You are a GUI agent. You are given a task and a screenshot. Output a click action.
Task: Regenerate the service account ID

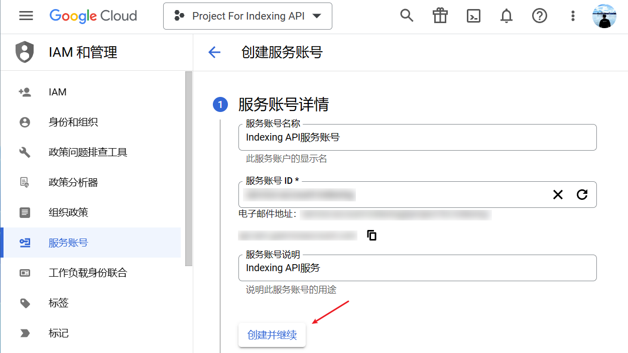pos(582,195)
